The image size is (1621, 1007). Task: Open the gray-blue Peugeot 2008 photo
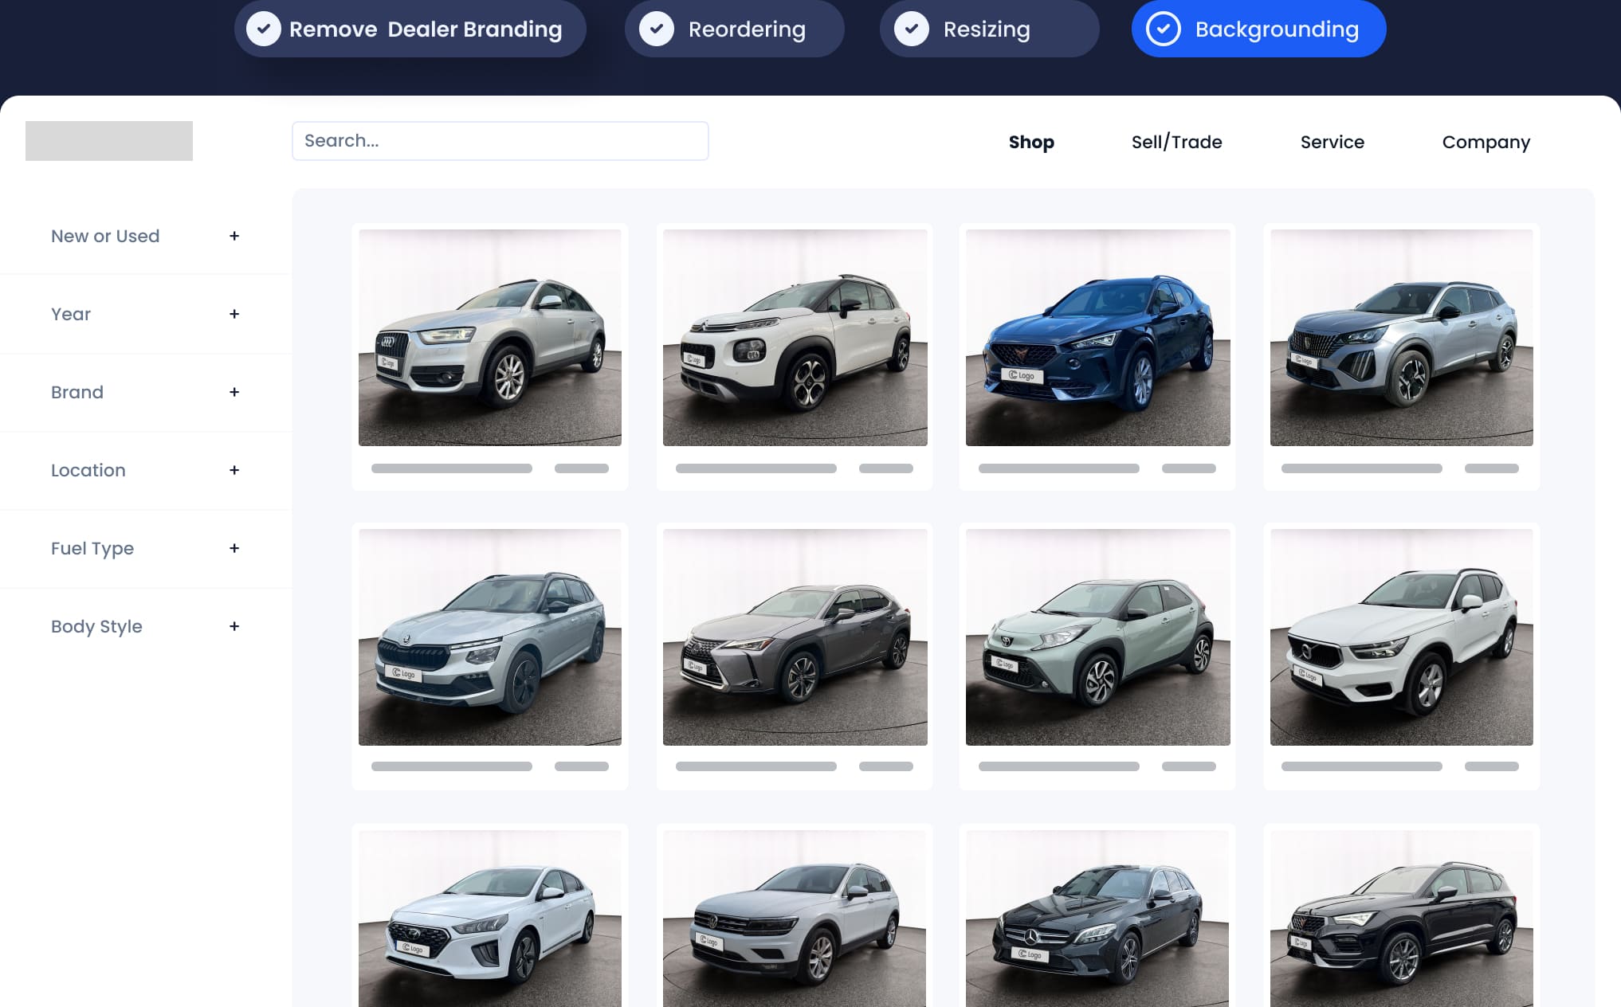click(x=1402, y=338)
